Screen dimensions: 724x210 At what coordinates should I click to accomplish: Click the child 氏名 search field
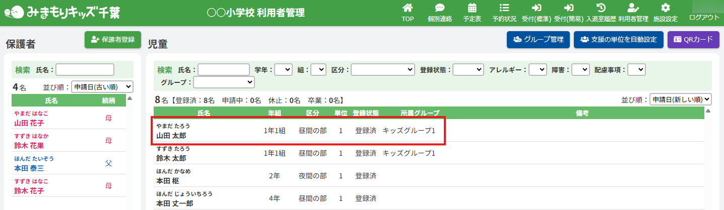click(x=224, y=70)
